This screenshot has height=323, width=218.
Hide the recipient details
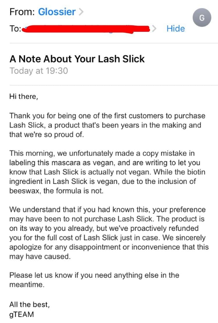click(x=176, y=29)
